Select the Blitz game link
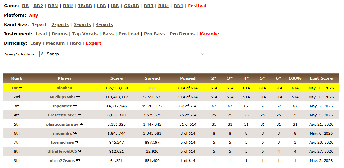 tap(164, 6)
